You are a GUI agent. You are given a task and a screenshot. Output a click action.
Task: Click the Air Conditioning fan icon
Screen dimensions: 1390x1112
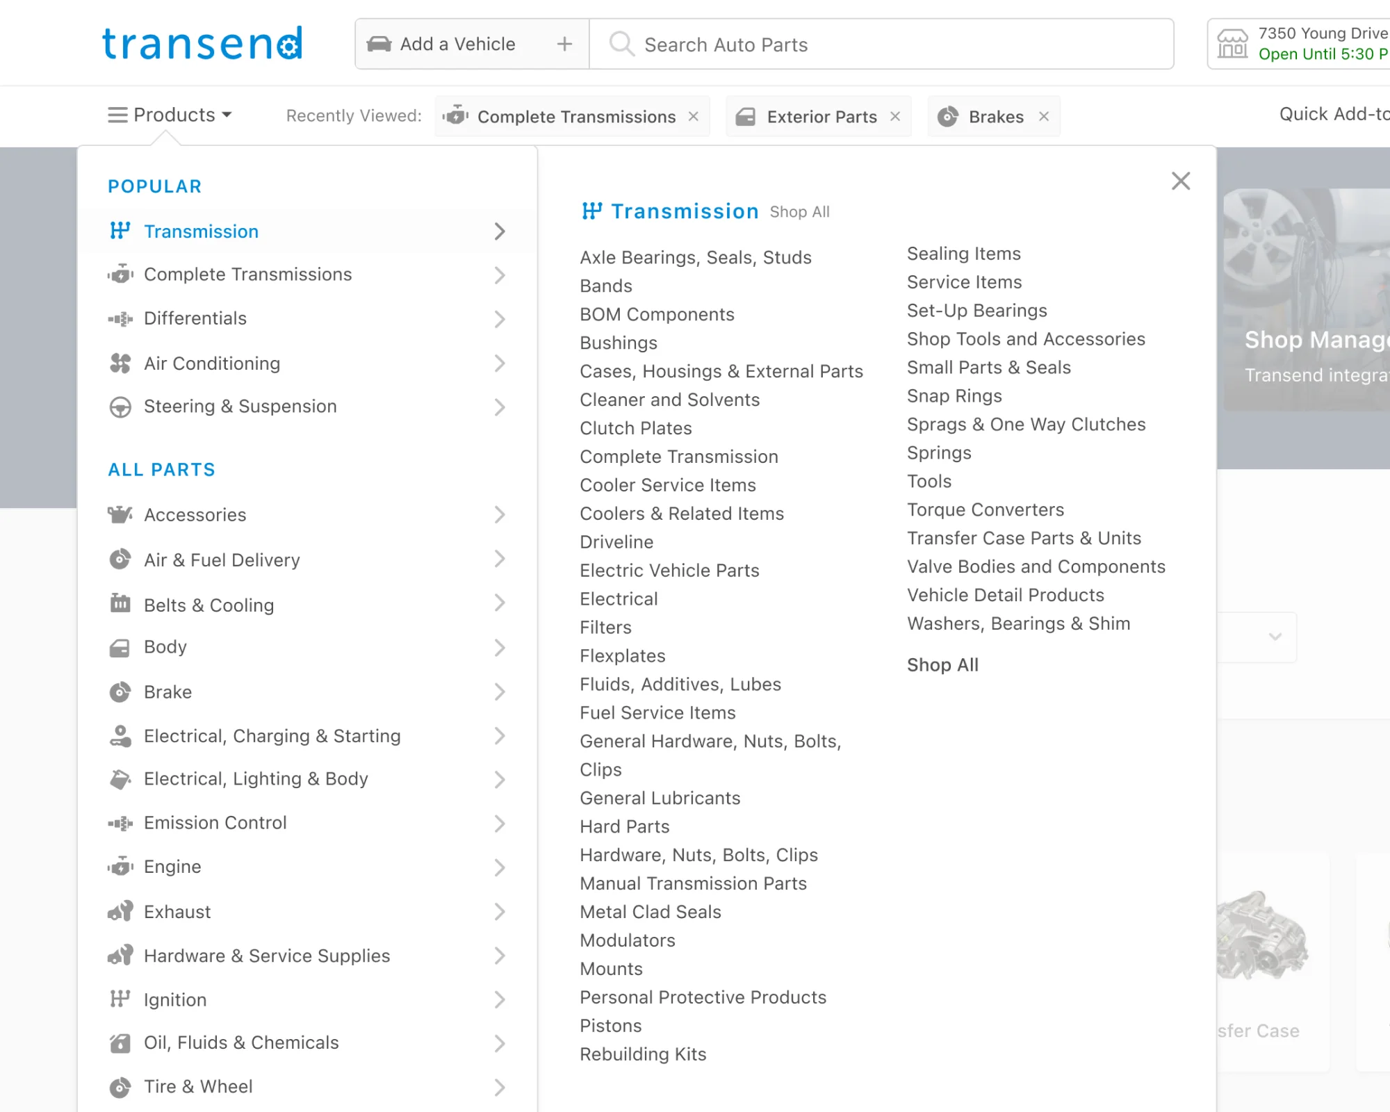(x=120, y=363)
